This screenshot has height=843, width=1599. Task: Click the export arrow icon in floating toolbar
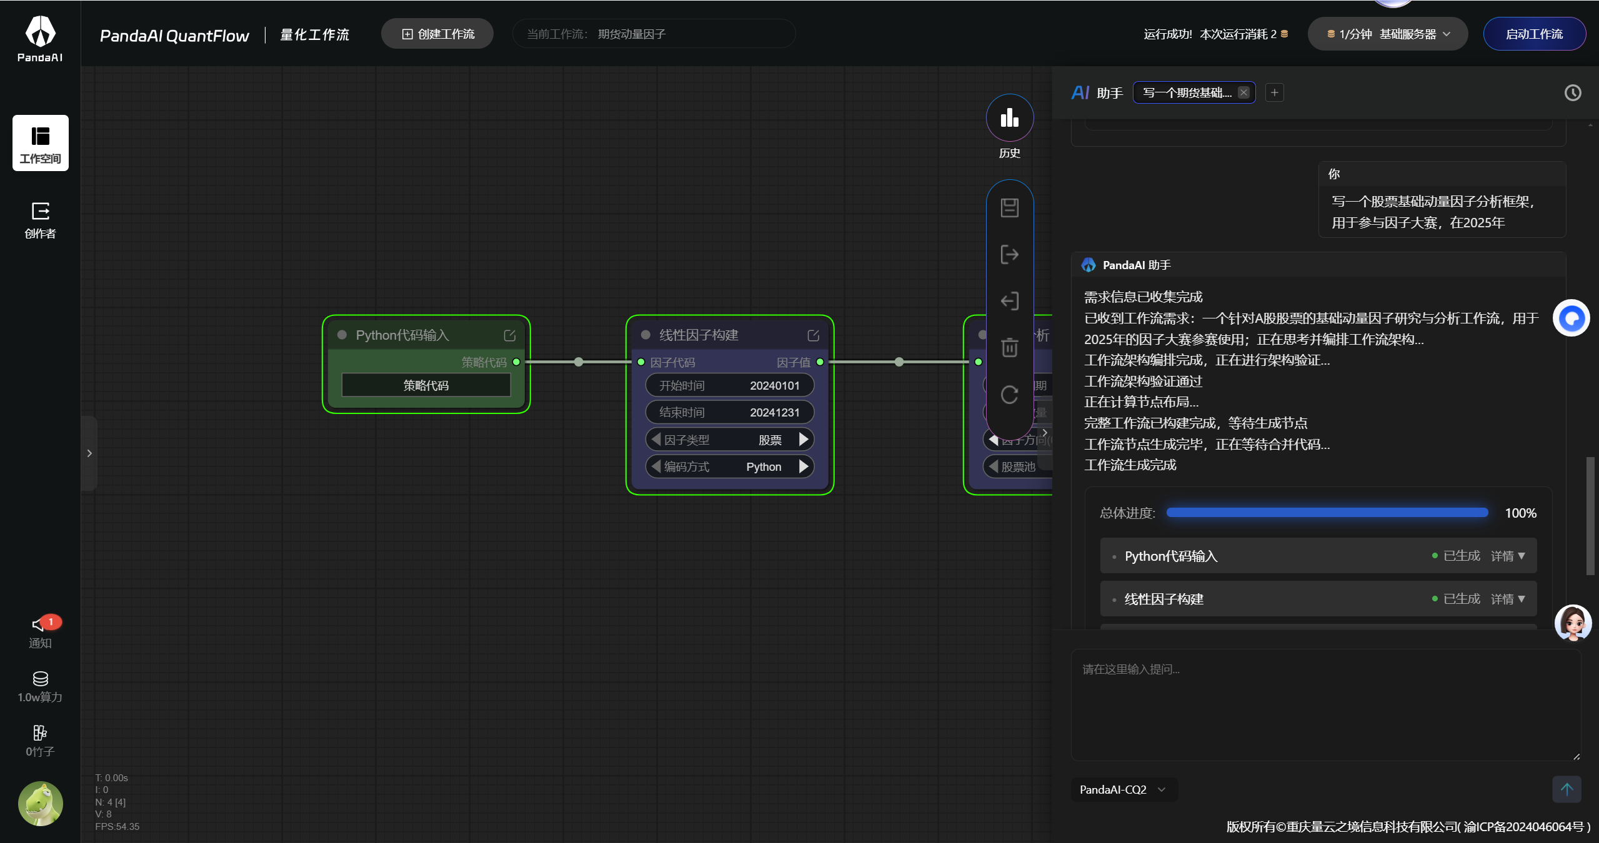coord(1010,255)
